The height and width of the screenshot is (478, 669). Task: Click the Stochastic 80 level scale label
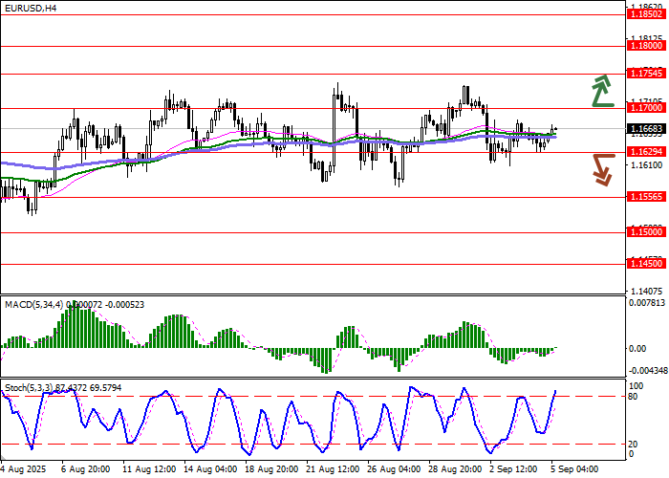click(633, 396)
